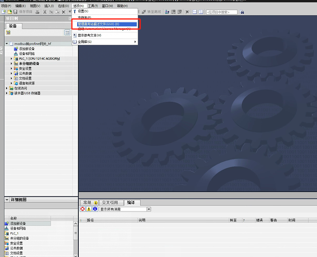The width and height of the screenshot is (317, 257).
Task: Click the Stop CPU toolbar icon
Action: (x=180, y=12)
